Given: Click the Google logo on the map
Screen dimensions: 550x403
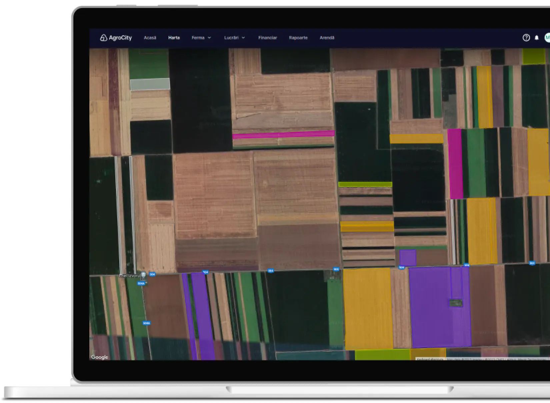Looking at the screenshot, I should pyautogui.click(x=100, y=357).
